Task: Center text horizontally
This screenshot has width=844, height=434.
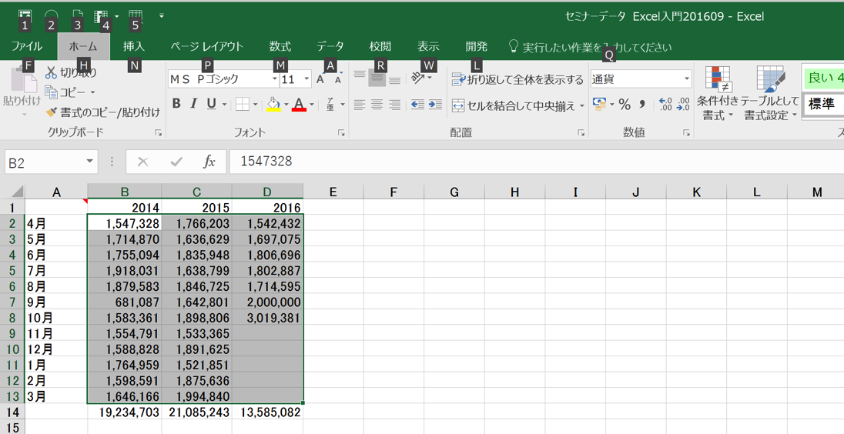Action: (377, 105)
